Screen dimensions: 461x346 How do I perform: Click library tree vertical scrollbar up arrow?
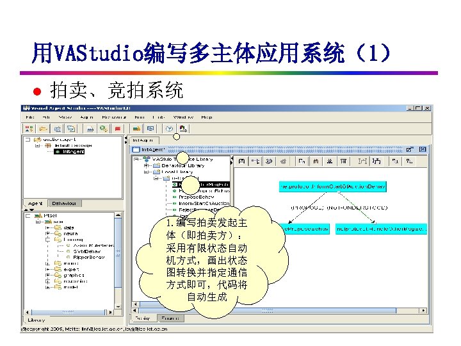[x=118, y=215]
